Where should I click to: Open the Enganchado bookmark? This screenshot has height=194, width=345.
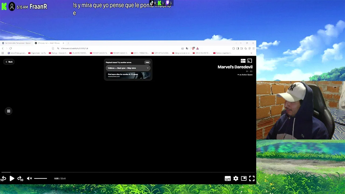coord(37,53)
